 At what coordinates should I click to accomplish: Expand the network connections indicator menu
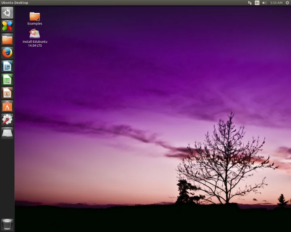[250, 3]
